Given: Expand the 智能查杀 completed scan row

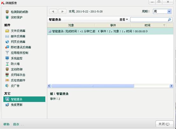Looking at the screenshot, I should (50, 31).
